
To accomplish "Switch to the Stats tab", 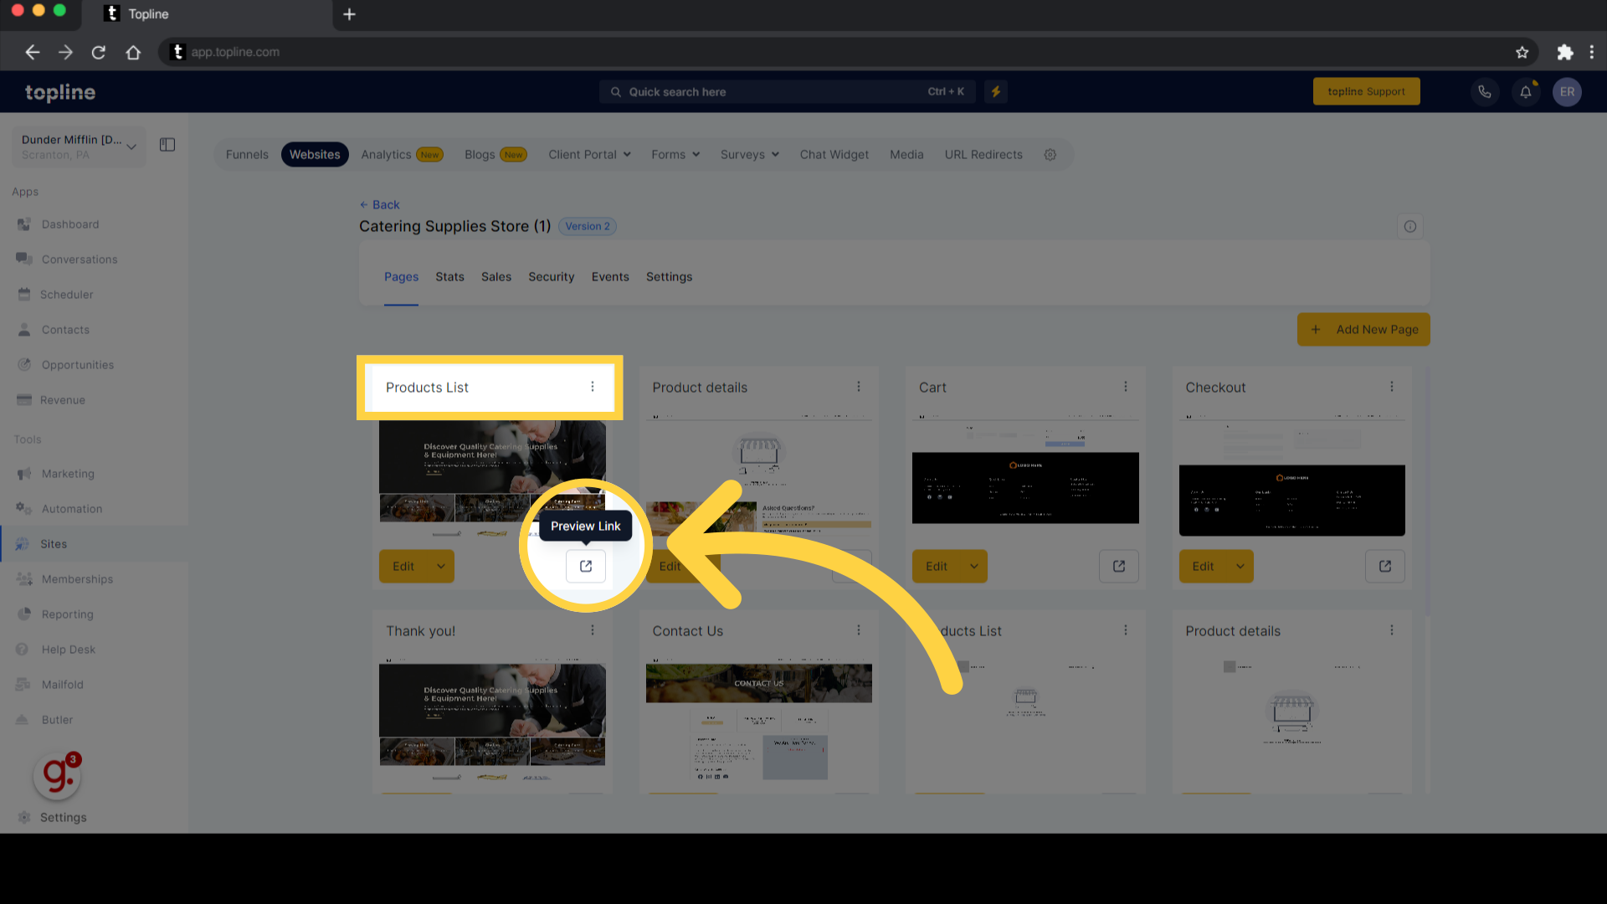I will click(449, 276).
